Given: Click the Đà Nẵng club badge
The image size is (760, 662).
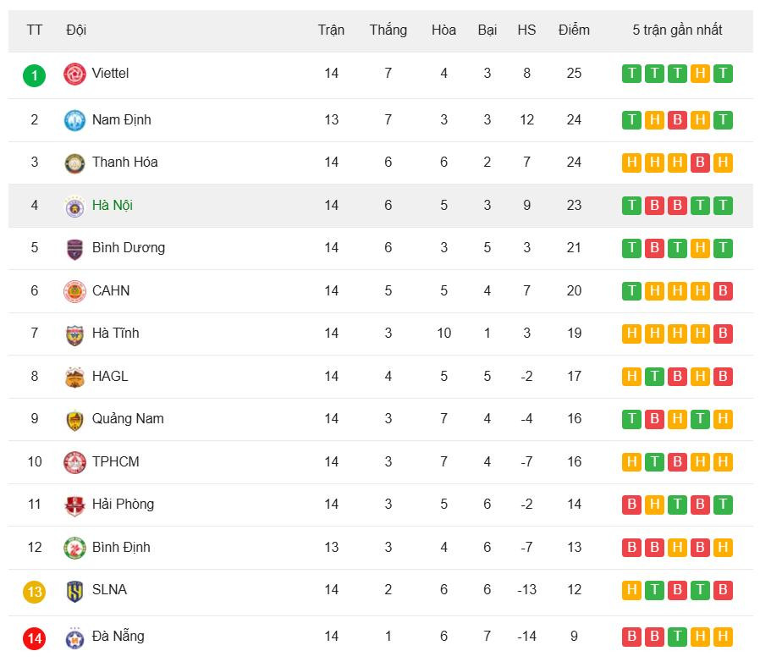Looking at the screenshot, I should pos(75,637).
